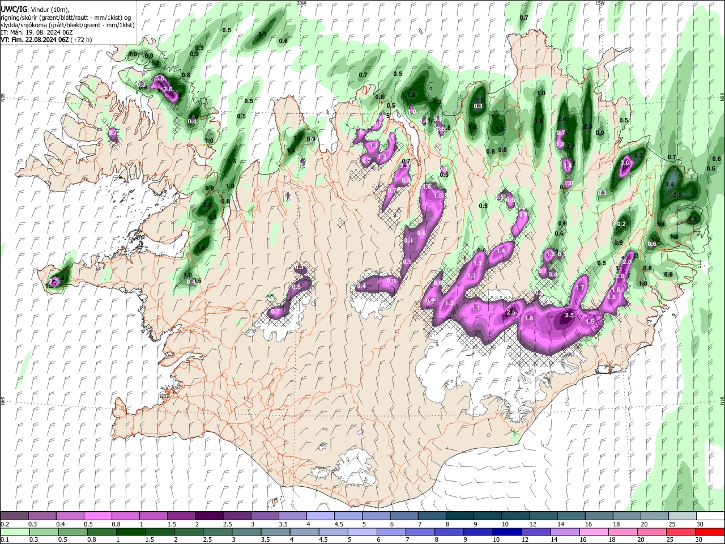The width and height of the screenshot is (725, 544).
Task: Select the darkest green rain swatch at 1
Action: point(131,532)
